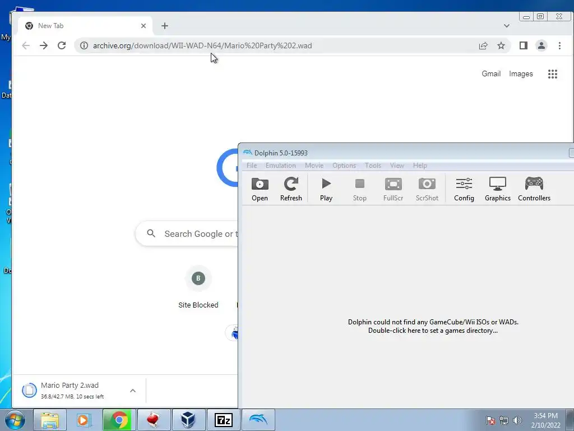Viewport: 574px width, 431px height.
Task: Switch to Chrome in the taskbar
Action: tap(119, 420)
